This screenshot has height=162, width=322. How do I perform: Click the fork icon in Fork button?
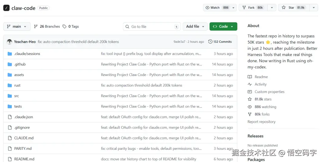[244, 7]
